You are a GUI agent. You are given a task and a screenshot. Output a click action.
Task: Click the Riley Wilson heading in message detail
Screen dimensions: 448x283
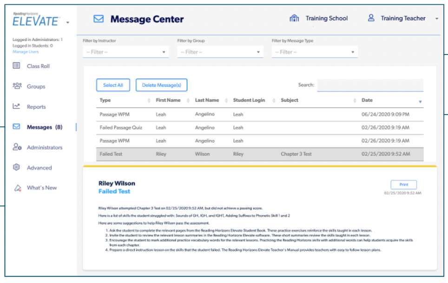[x=117, y=183]
